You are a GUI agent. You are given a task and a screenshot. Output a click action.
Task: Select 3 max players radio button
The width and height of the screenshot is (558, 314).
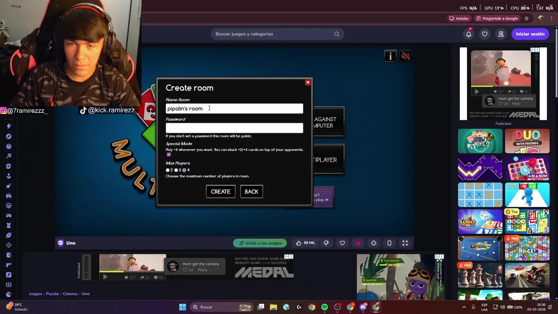point(176,170)
